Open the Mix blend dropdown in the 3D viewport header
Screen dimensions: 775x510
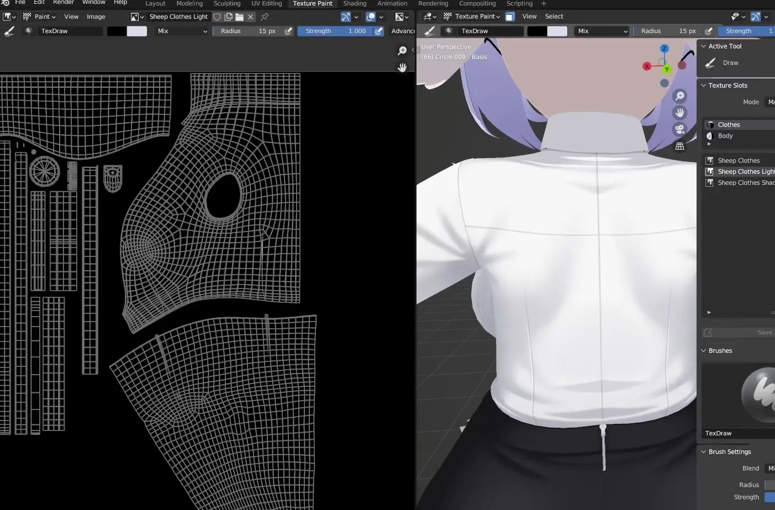tap(602, 31)
